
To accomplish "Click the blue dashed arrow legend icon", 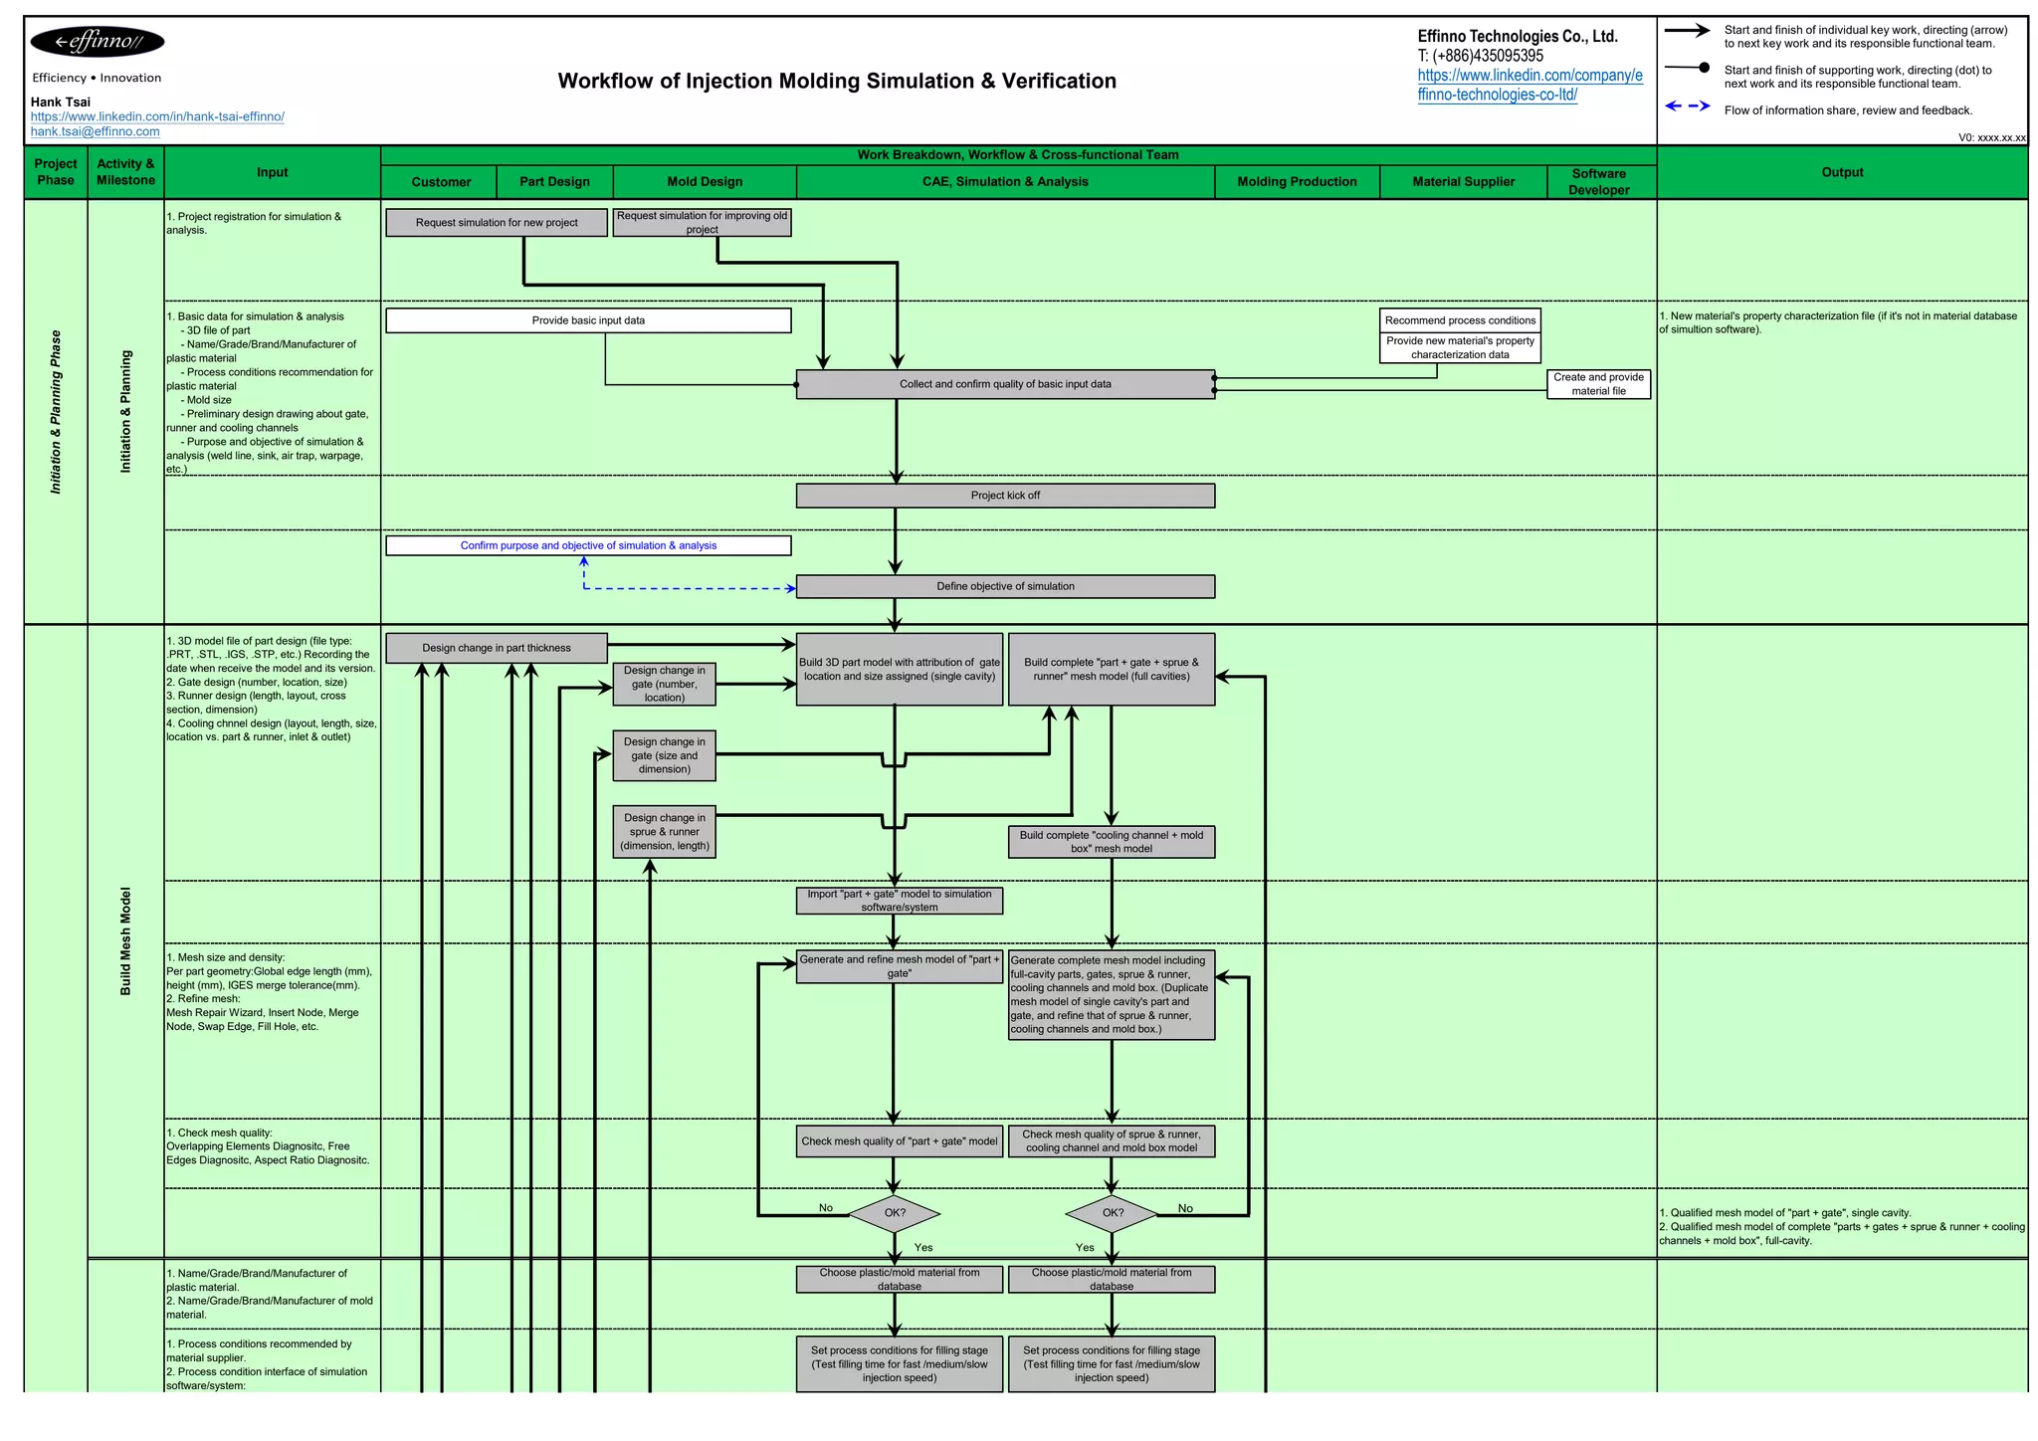I will click(x=1687, y=106).
